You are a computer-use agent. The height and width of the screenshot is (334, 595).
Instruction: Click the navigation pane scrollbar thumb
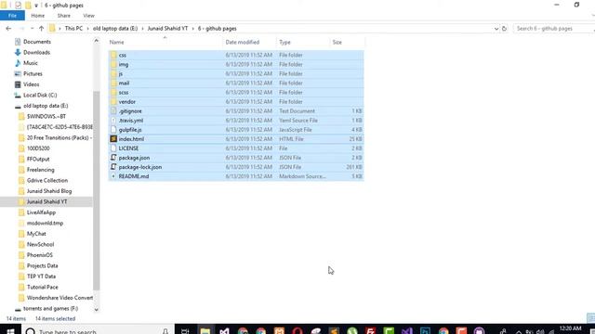pyautogui.click(x=97, y=190)
